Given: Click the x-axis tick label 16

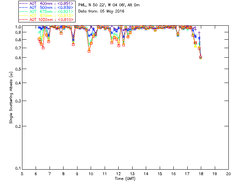Looking at the screenshot, I should tap(173, 174).
